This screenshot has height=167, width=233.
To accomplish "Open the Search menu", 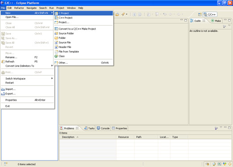I will [x=43, y=8].
